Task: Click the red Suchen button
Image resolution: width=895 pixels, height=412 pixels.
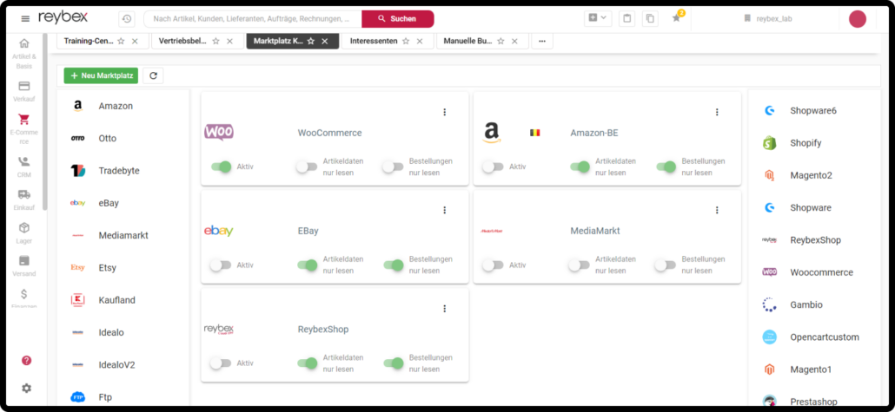Action: [x=397, y=18]
